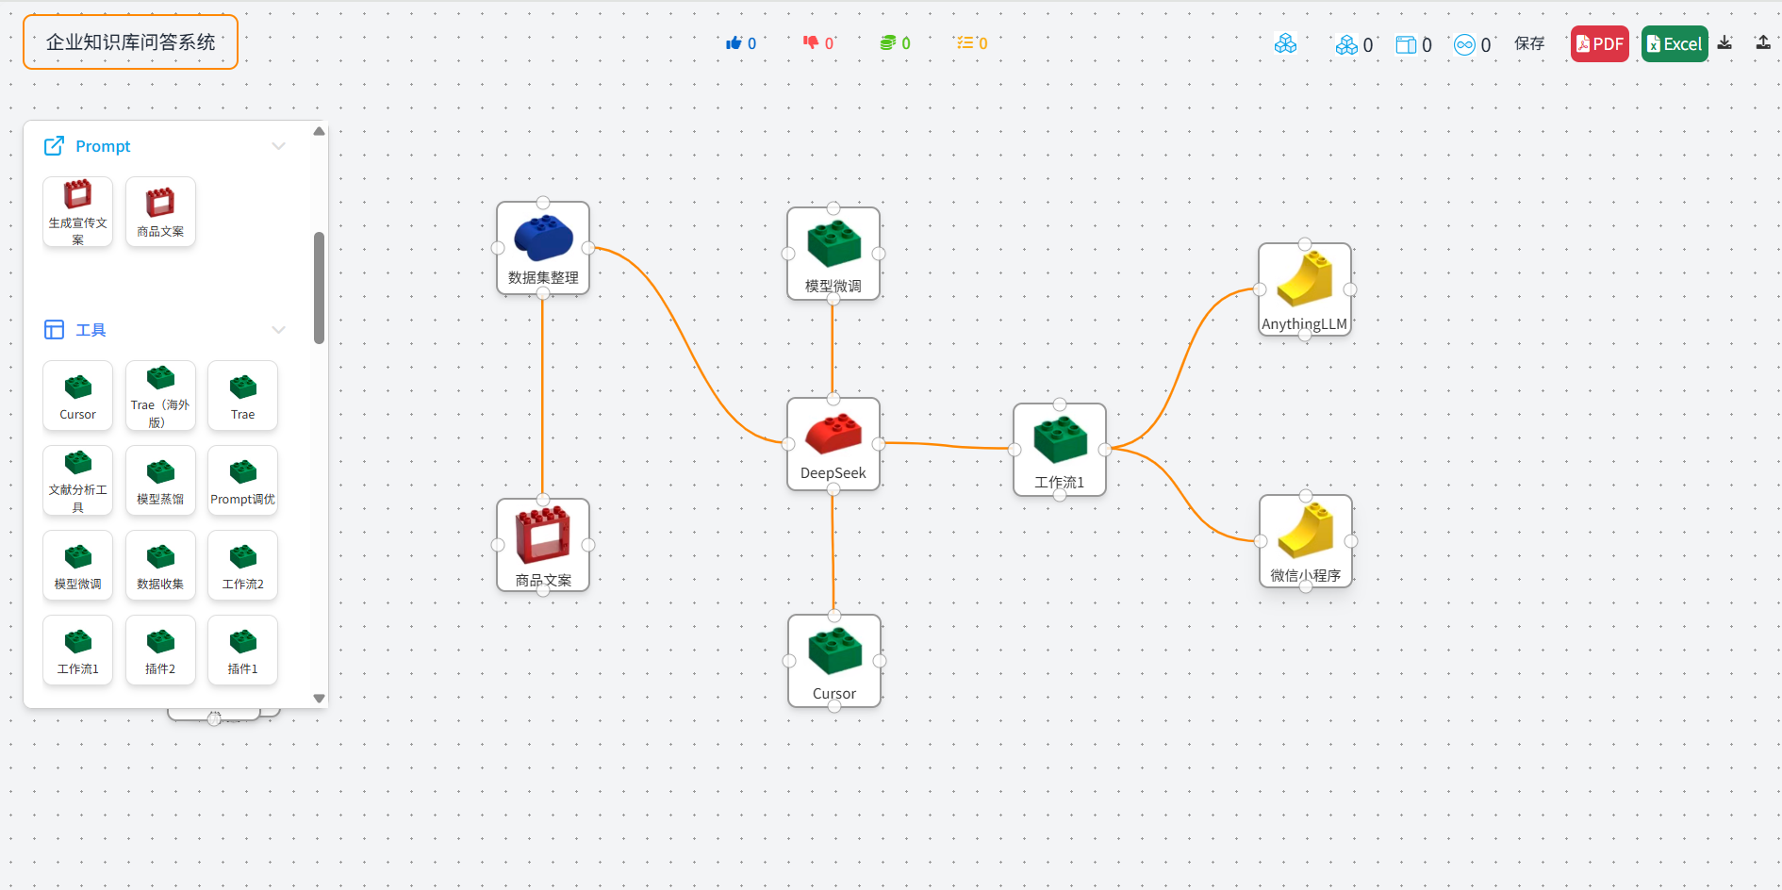Select the DeepSeek node on canvas
Screen dimensions: 1782x890
pos(833,444)
